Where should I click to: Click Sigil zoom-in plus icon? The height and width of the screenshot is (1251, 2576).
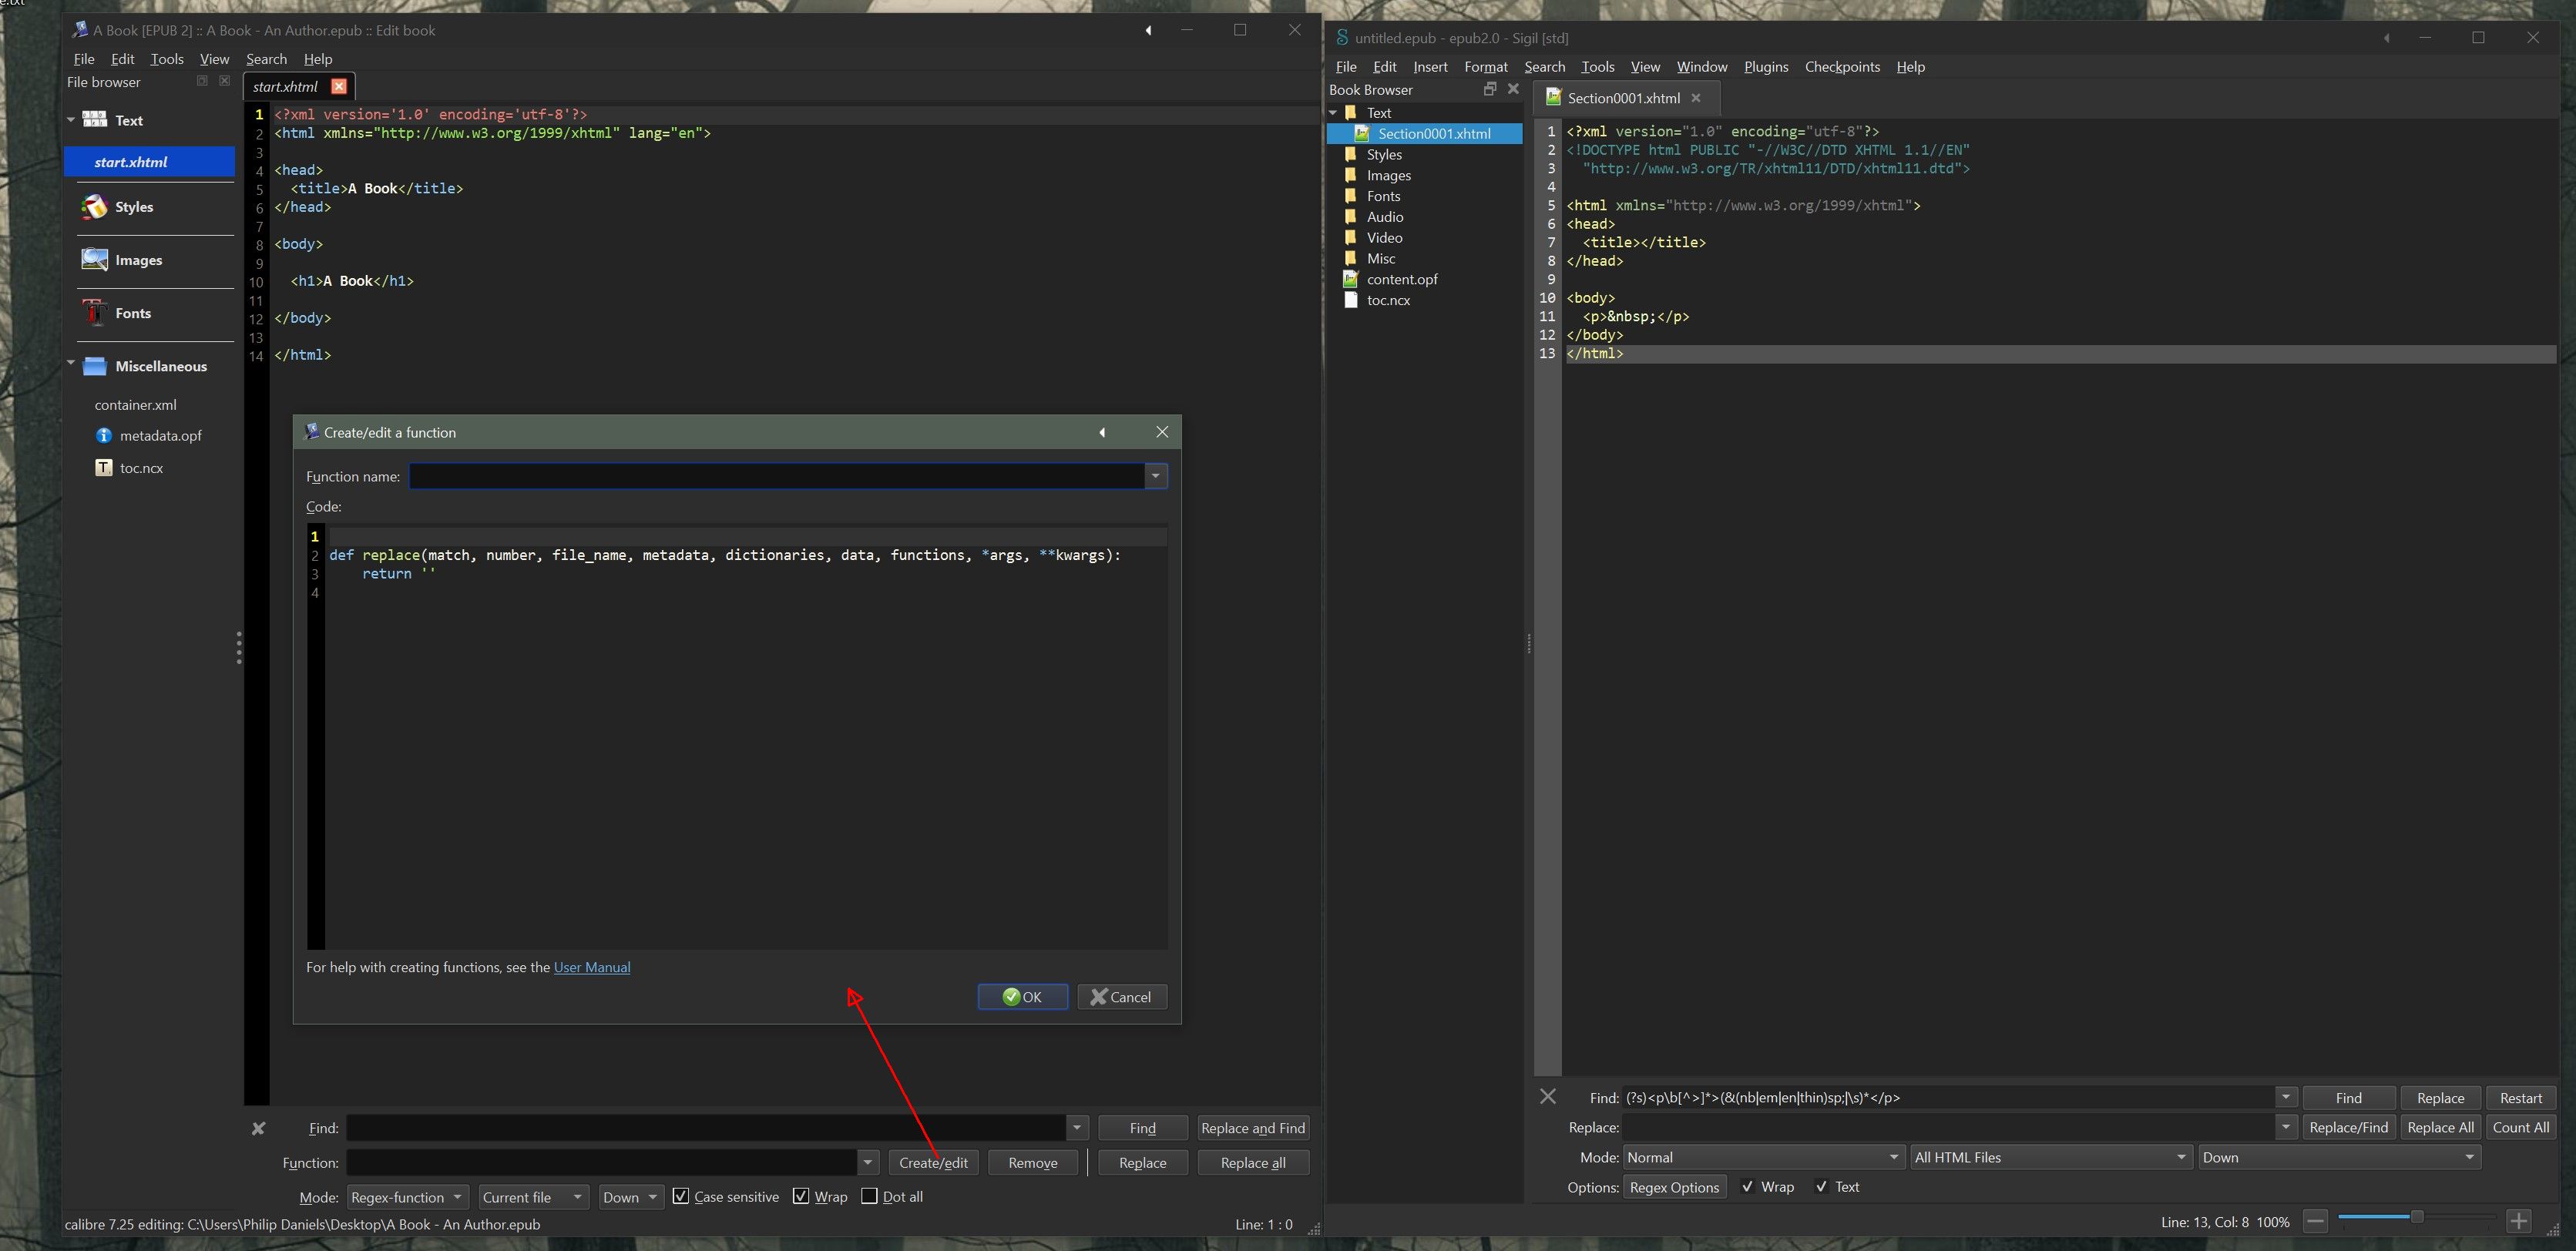(2519, 1221)
